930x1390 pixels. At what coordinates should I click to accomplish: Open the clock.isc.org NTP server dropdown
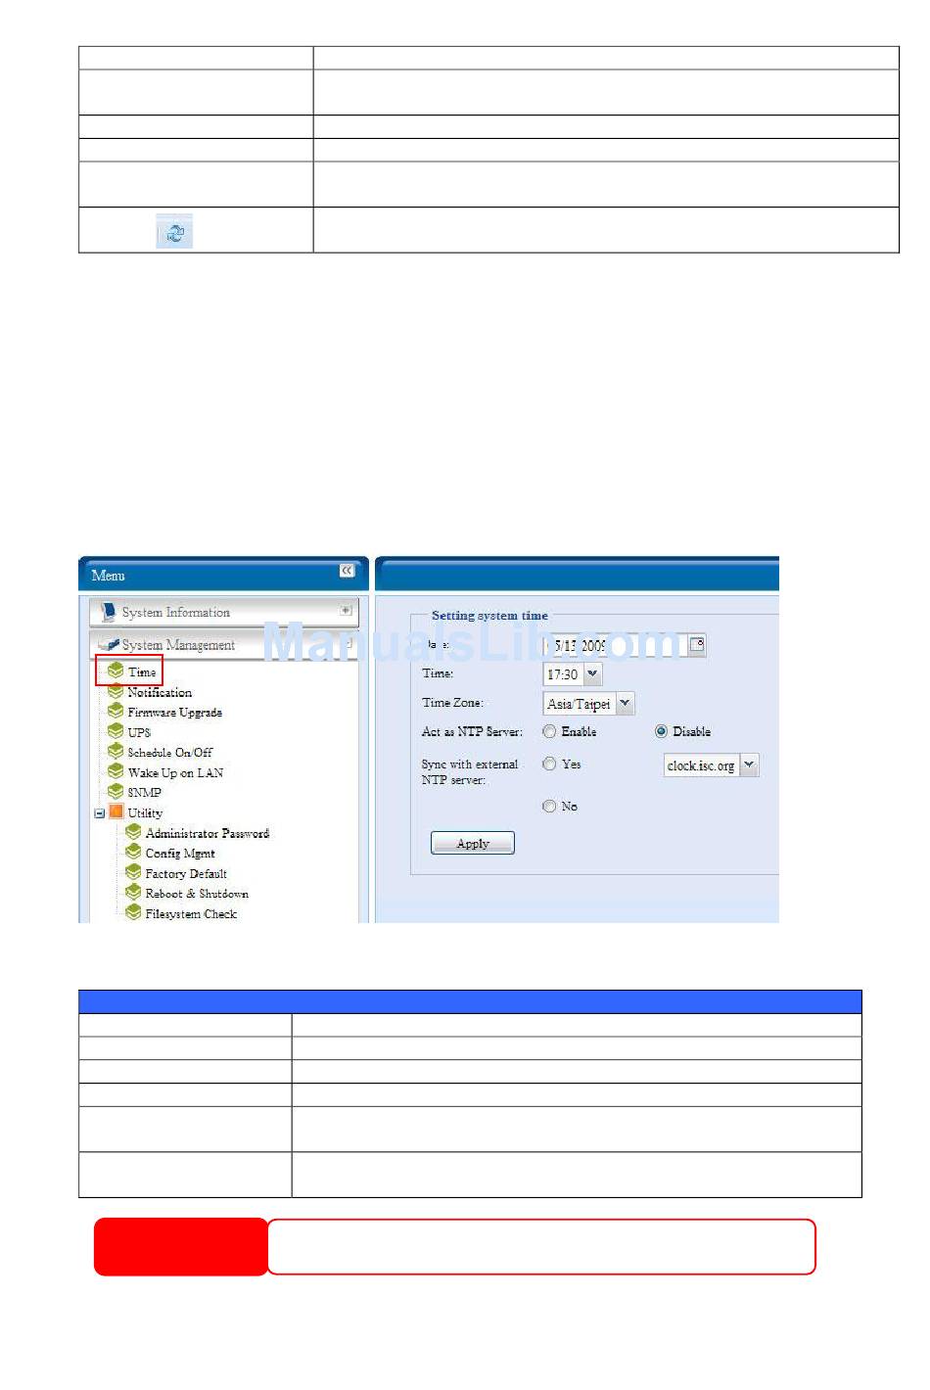(x=749, y=765)
